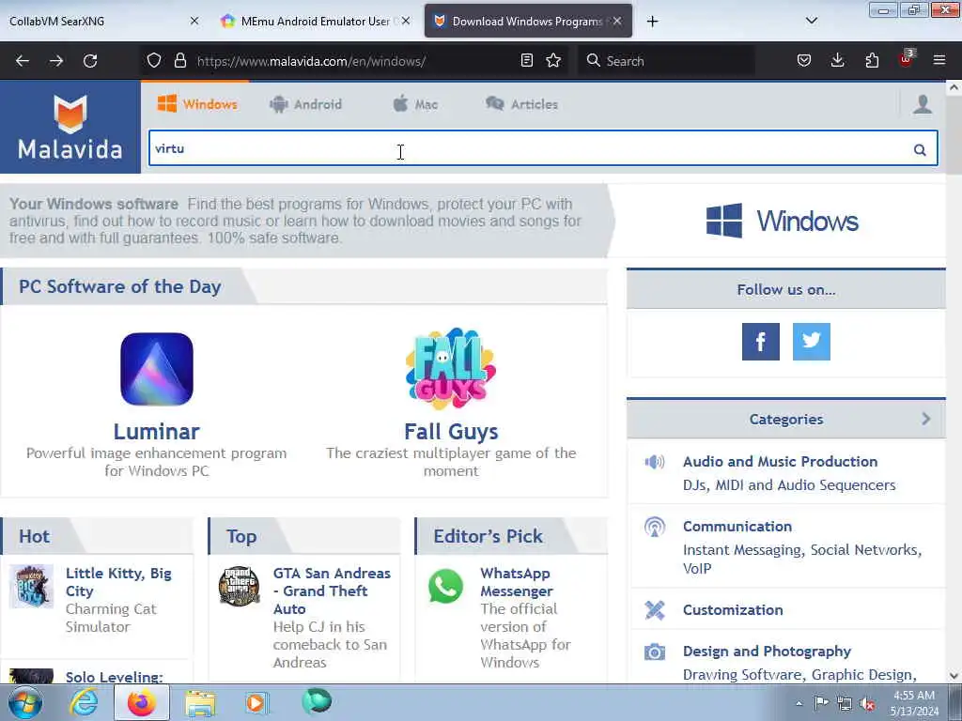Open the user account icon

coord(923,104)
